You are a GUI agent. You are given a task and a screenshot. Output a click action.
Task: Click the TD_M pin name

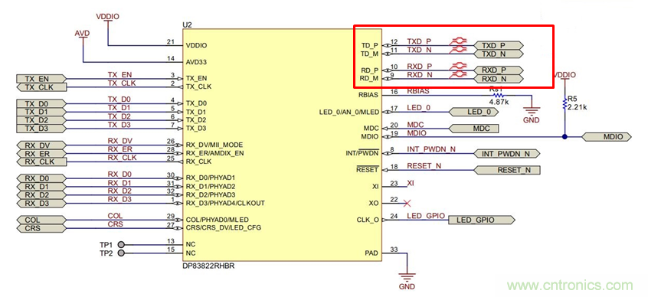pos(370,54)
